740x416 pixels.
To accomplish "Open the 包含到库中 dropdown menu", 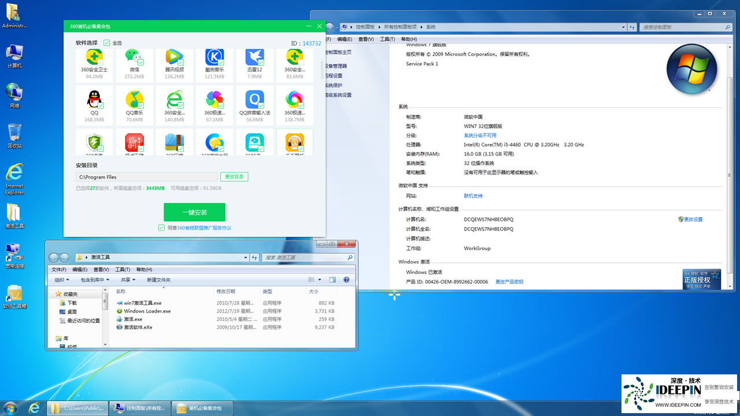I will click(95, 280).
